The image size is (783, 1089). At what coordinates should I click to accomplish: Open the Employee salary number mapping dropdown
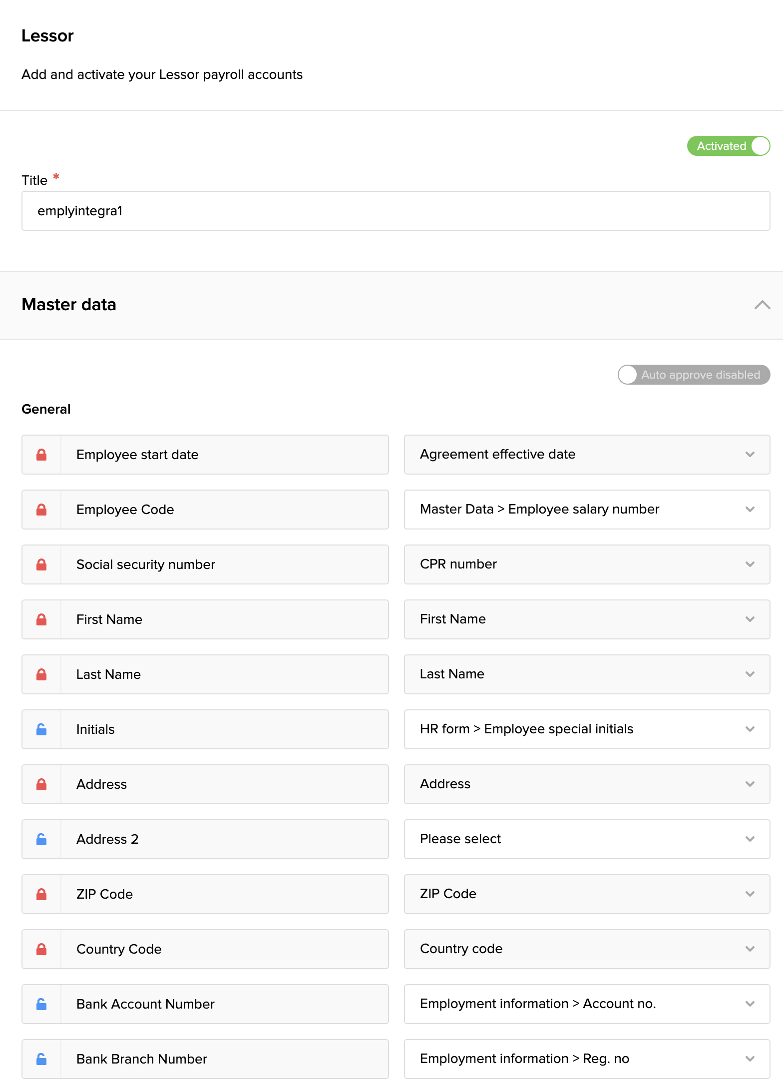(x=587, y=510)
